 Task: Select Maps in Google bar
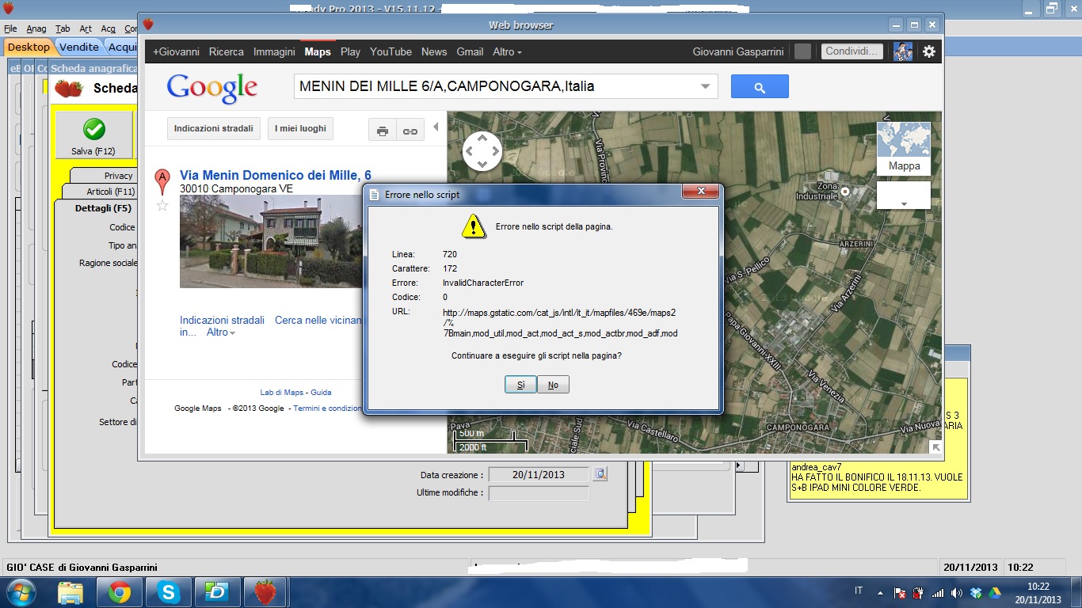[x=318, y=51]
